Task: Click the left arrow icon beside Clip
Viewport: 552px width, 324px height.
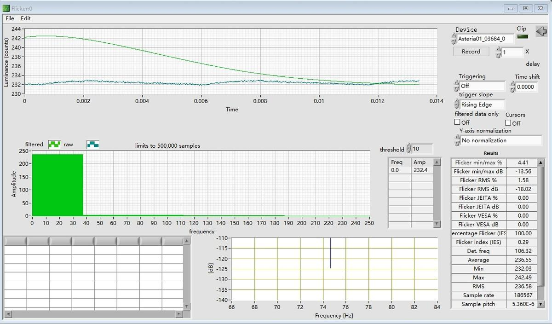Action: click(541, 31)
